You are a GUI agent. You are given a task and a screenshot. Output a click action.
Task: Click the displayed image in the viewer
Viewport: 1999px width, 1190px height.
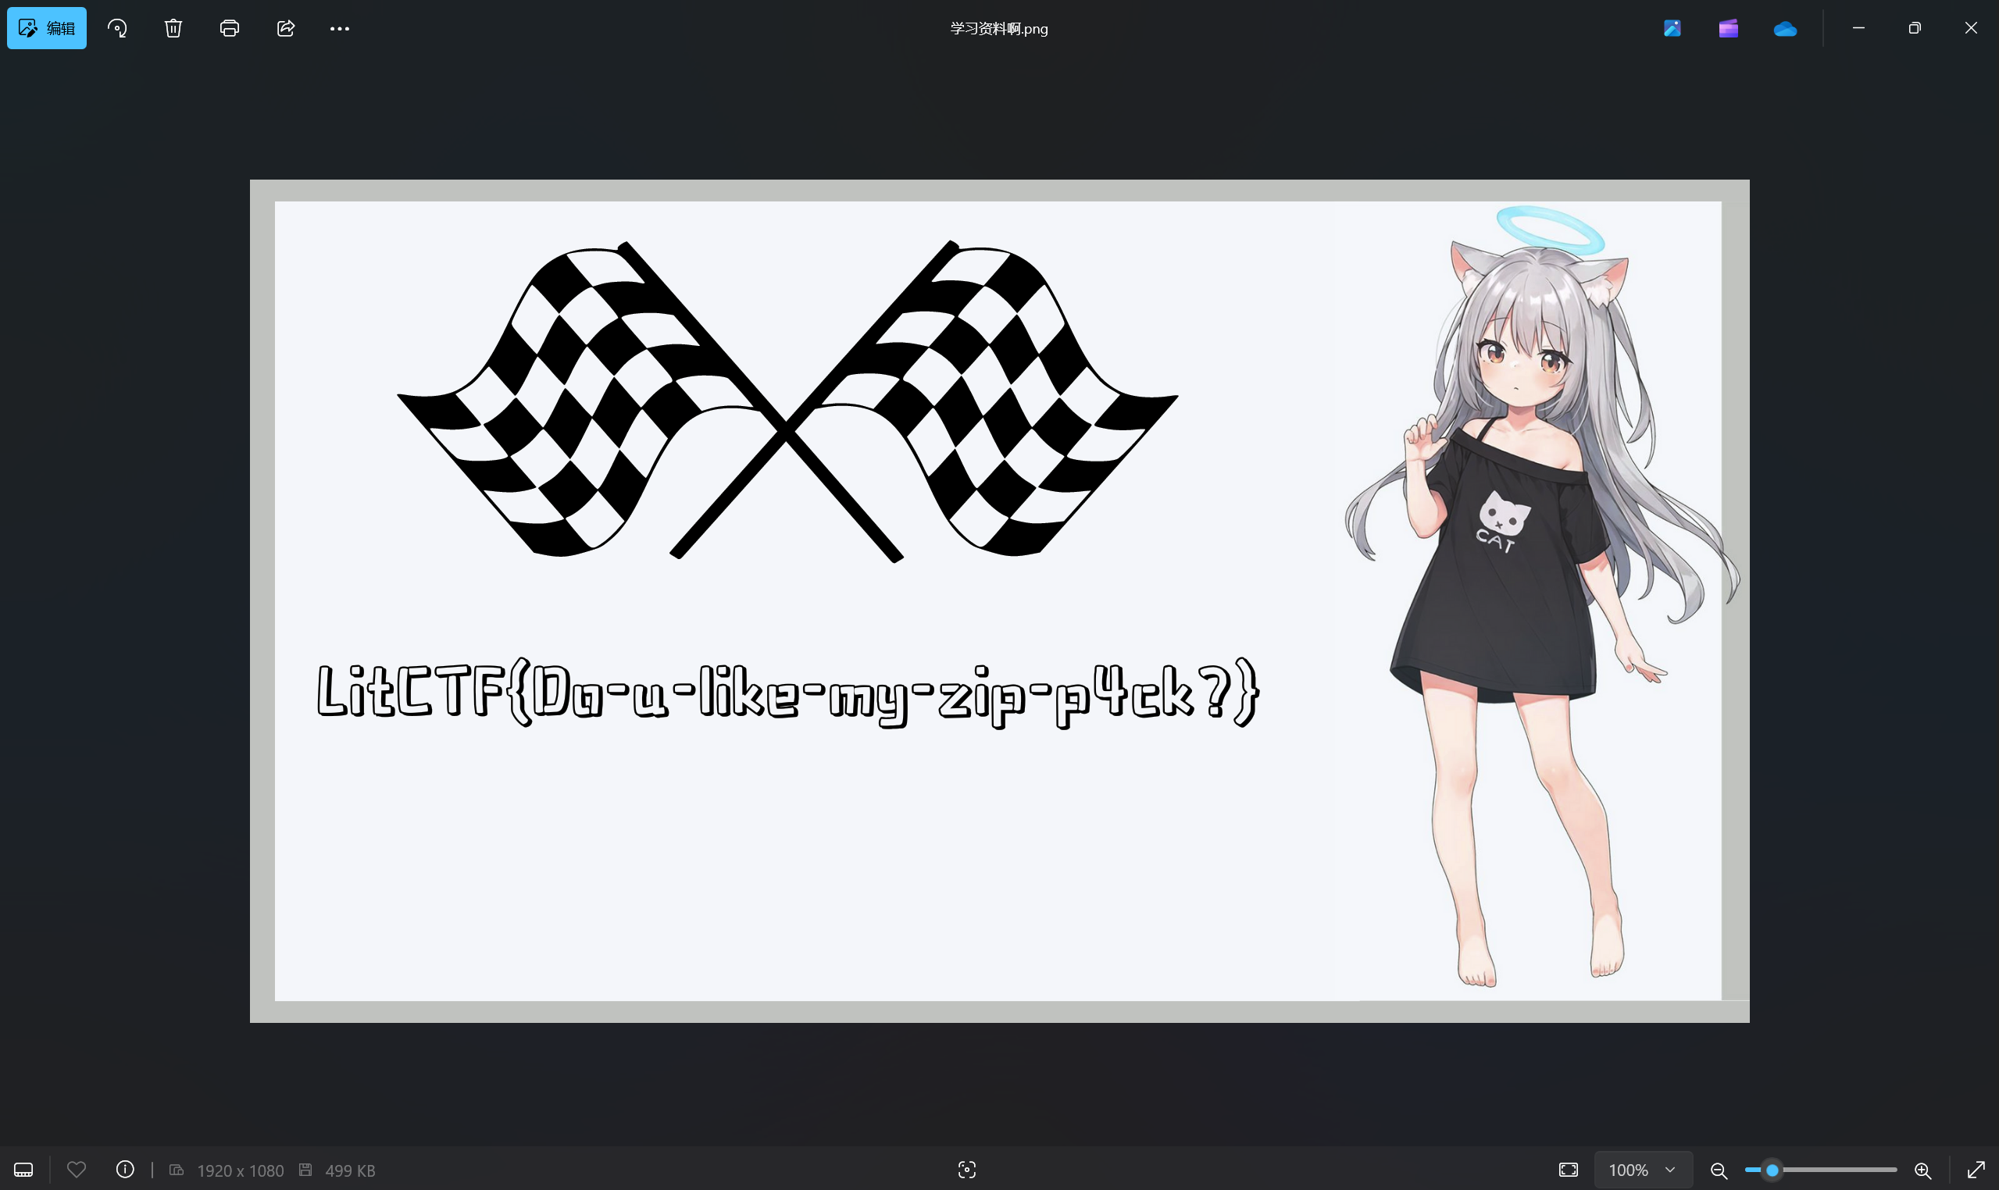pos(1000,600)
